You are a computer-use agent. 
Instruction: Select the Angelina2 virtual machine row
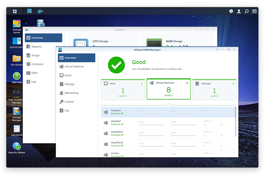(168, 144)
